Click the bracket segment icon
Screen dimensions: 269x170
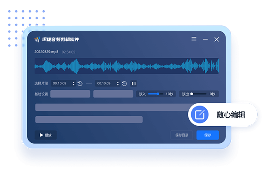pyautogui.click(x=134, y=84)
